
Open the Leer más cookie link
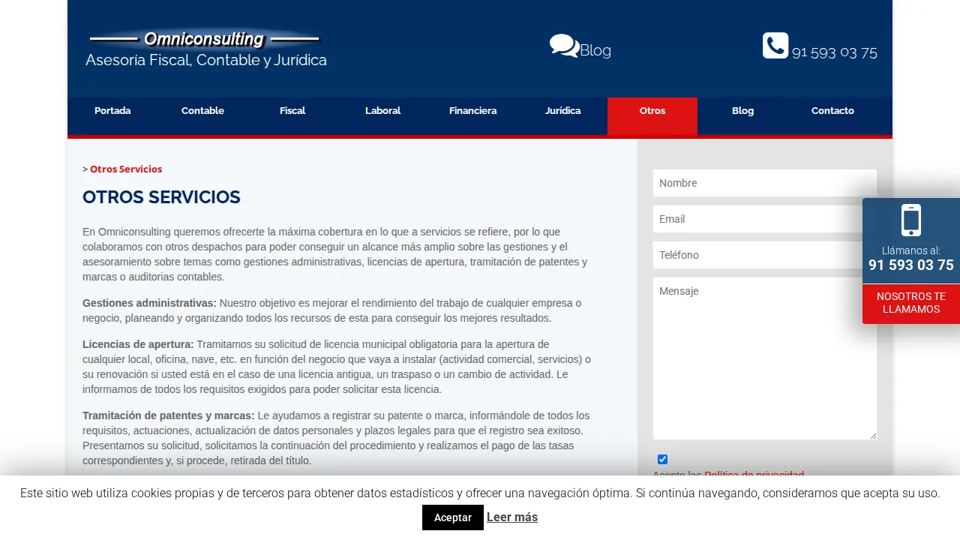click(512, 517)
